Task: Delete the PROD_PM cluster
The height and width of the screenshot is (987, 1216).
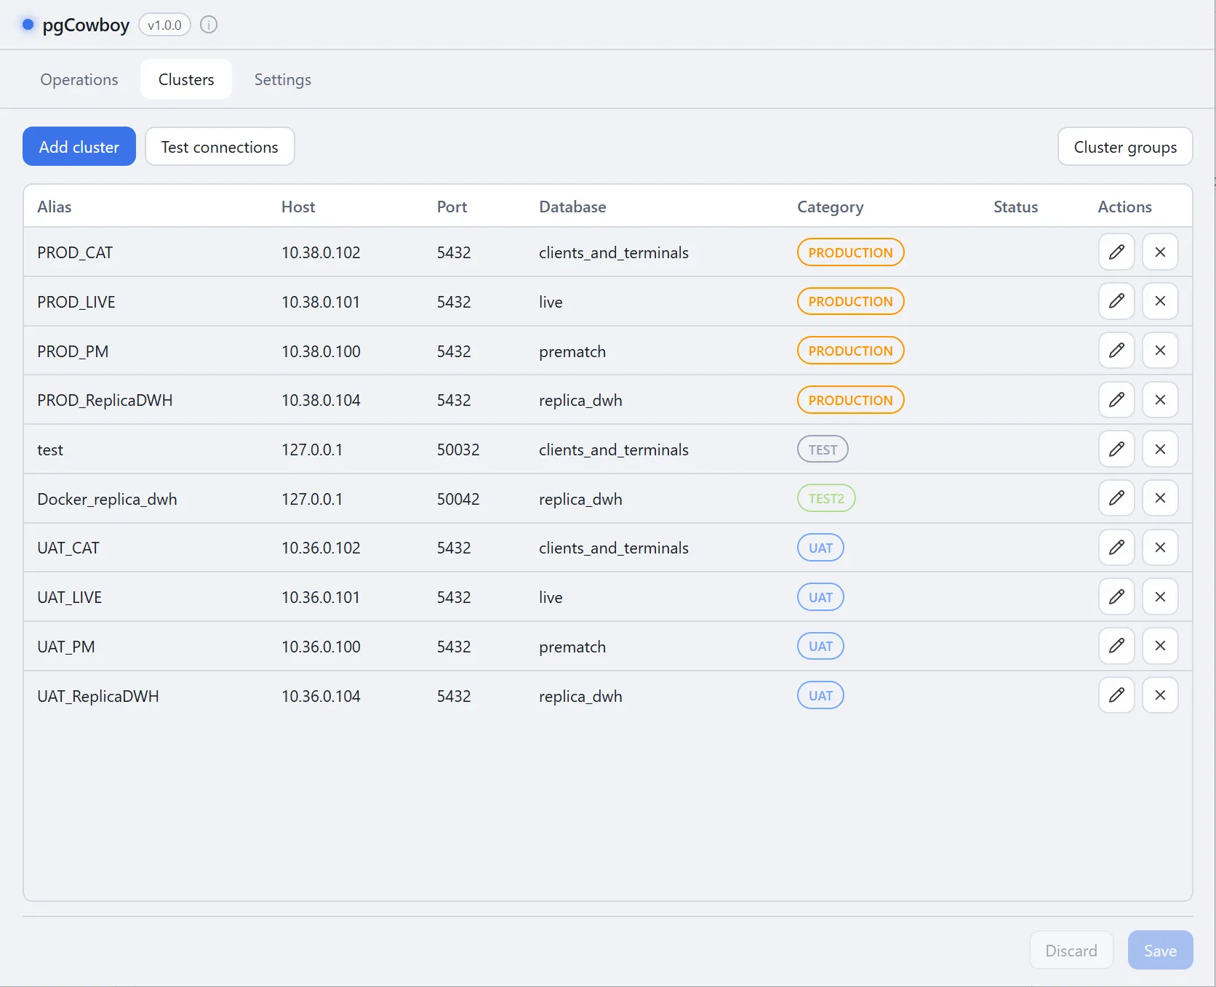Action: [1160, 351]
